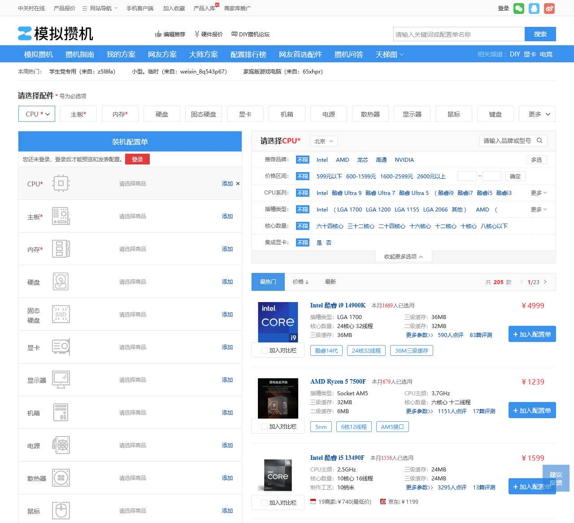Check 加入对比栏 for Intel i9 14900K
Screen dimensions: 574x523
point(265,350)
